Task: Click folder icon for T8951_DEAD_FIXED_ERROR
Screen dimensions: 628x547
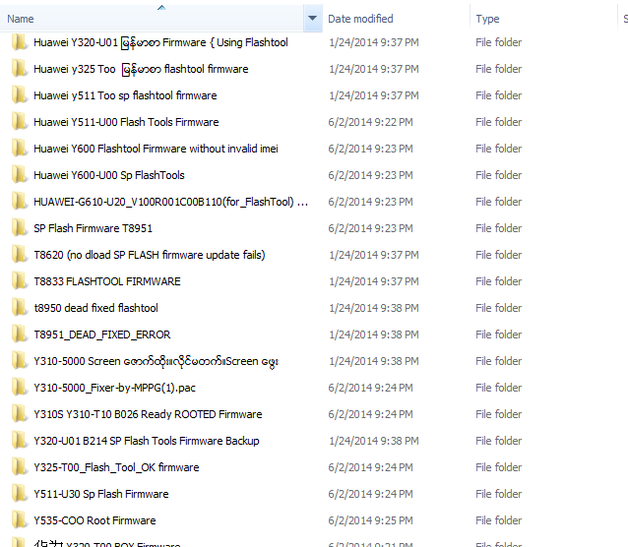Action: 19,334
